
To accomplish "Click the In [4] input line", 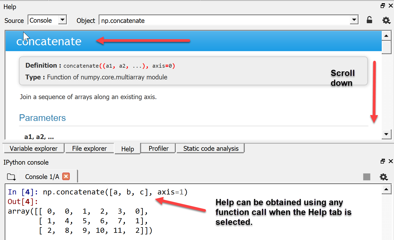I will pyautogui.click(x=98, y=192).
